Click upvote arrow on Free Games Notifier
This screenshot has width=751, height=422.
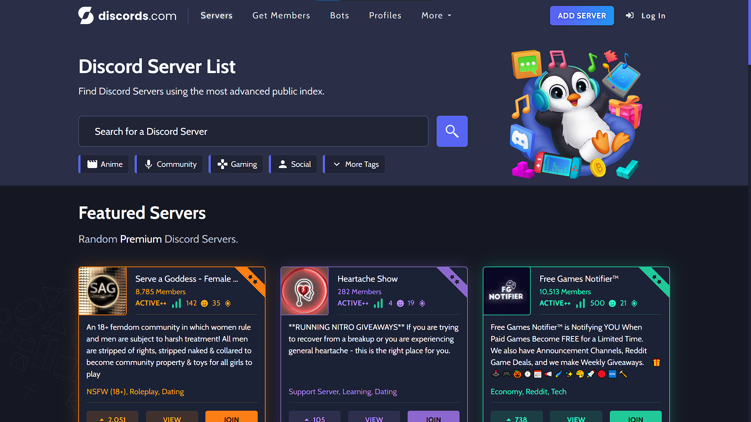(x=508, y=419)
